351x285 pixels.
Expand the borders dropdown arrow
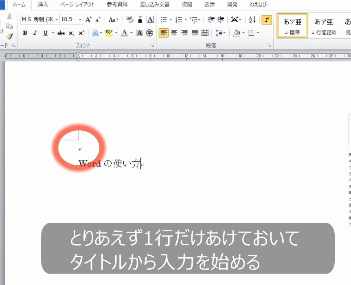pyautogui.click(x=258, y=33)
